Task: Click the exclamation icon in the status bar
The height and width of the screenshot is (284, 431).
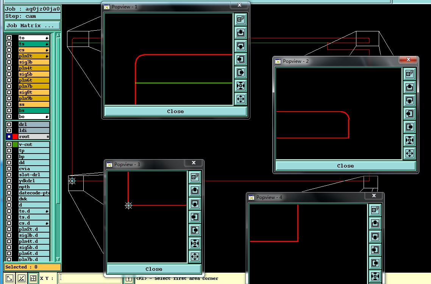Action: 129,279
